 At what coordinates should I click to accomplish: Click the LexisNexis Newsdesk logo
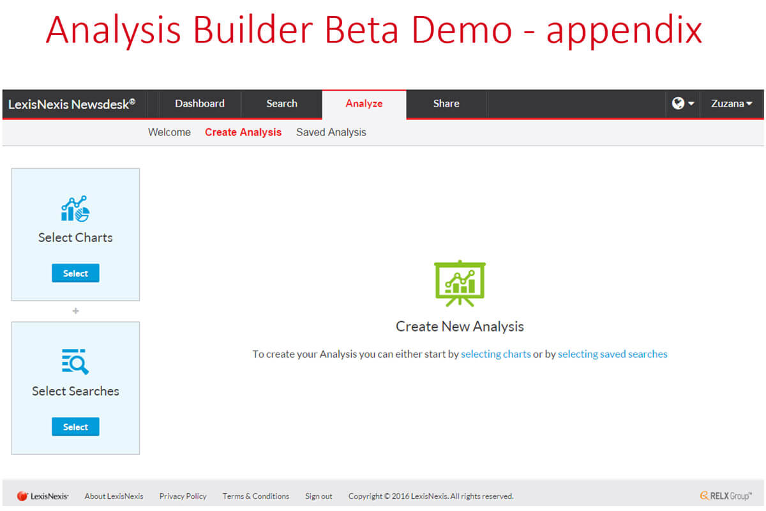click(x=72, y=103)
